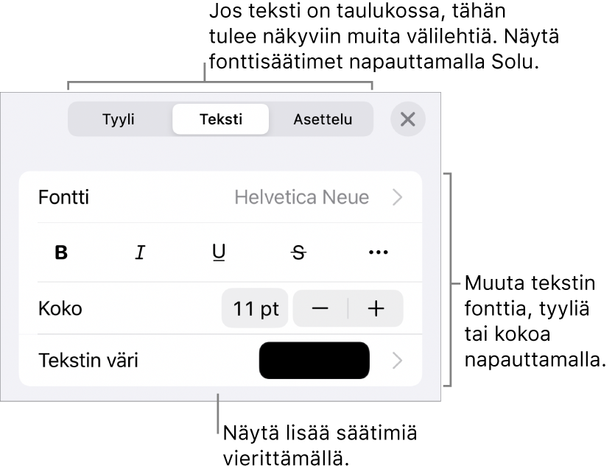
Task: Open more text options via the ellipsis icon
Action: pyautogui.click(x=377, y=252)
